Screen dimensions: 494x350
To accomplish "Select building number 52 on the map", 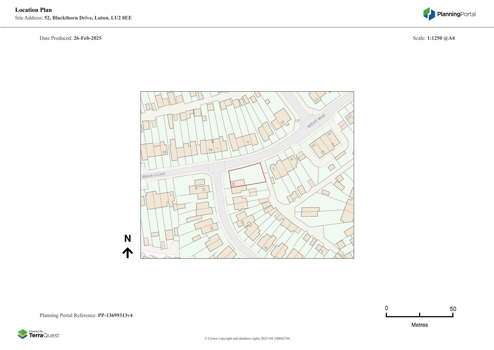I will [x=238, y=184].
